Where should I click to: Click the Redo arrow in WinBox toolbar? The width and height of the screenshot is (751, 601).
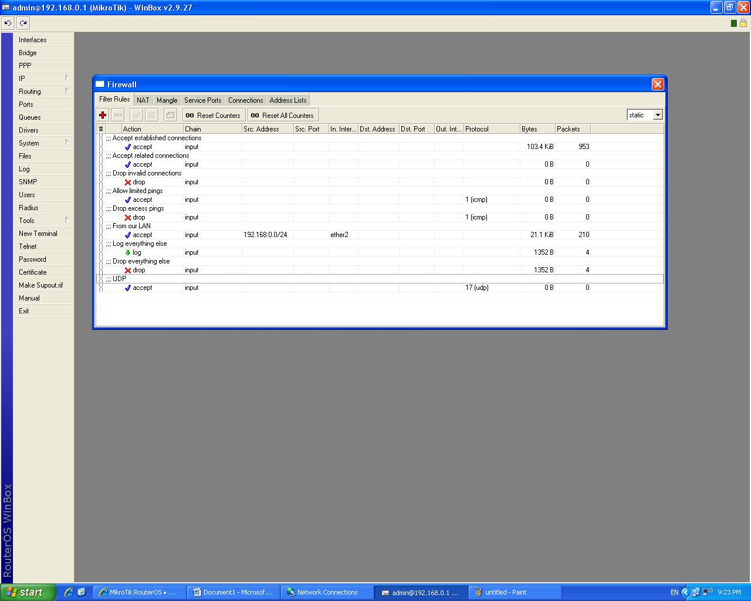[x=23, y=23]
